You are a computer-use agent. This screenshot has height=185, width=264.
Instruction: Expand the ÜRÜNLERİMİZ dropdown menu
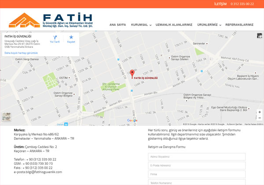[x=209, y=25]
